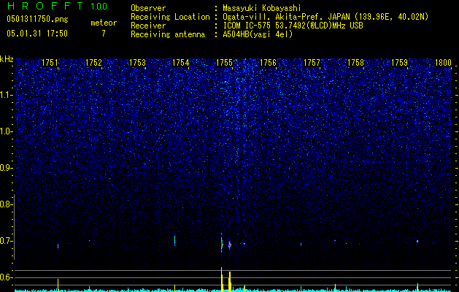Click the strong red meteor echo at 1755
459x292 pixels.
pyautogui.click(x=222, y=244)
